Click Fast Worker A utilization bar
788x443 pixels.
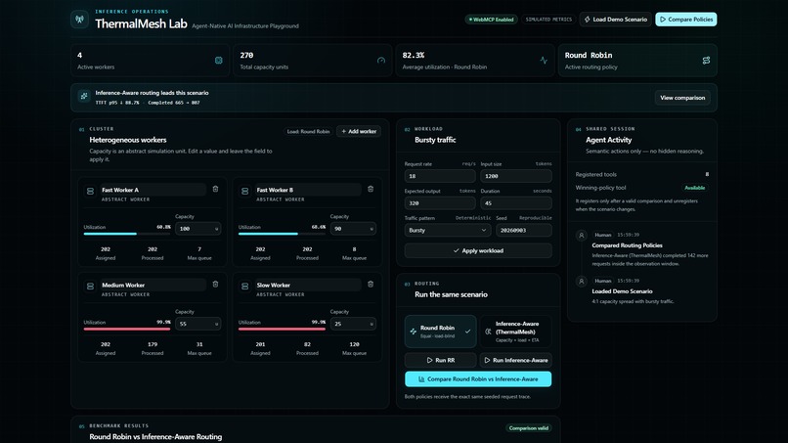click(x=127, y=234)
